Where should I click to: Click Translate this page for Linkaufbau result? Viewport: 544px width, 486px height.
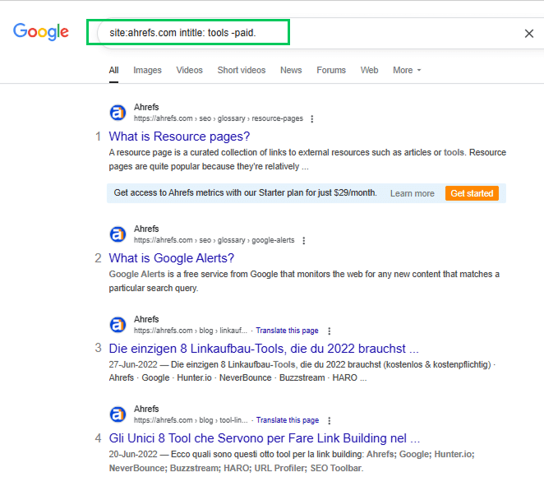287,331
